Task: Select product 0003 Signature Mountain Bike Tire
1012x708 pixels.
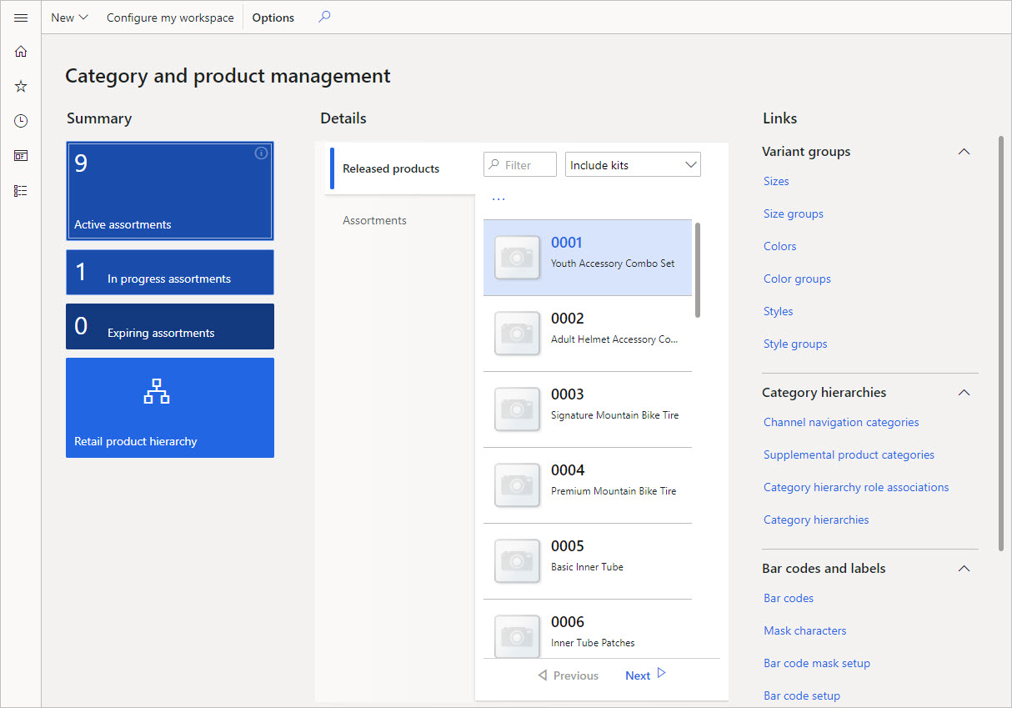Action: pos(588,402)
